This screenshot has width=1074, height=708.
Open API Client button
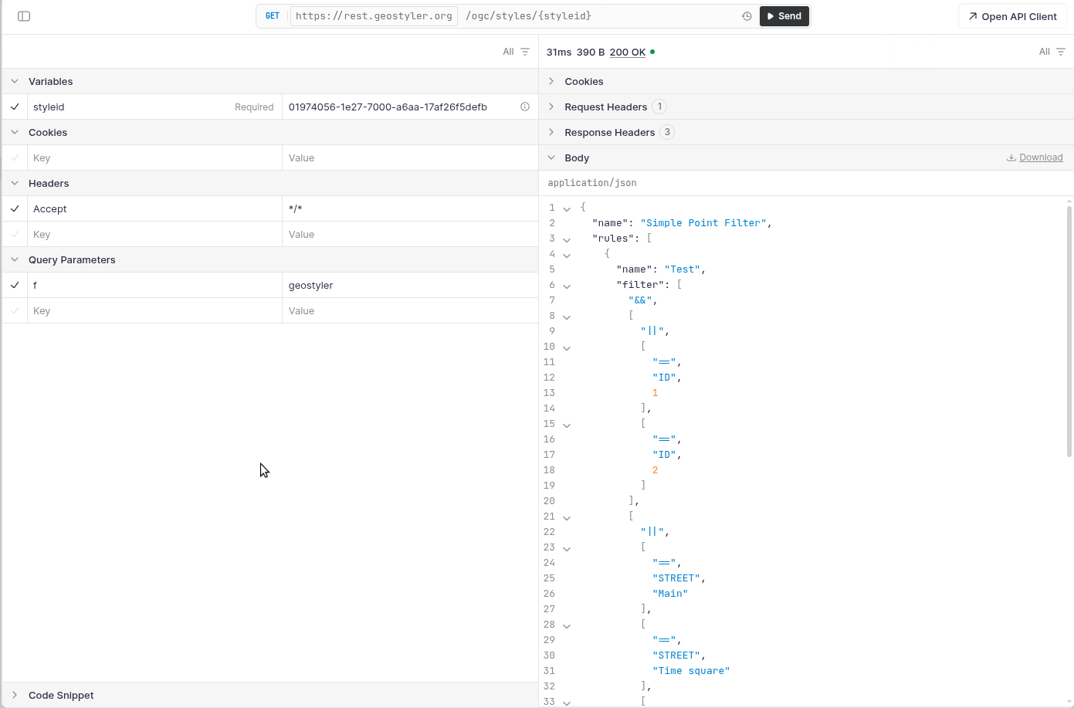click(x=1012, y=16)
